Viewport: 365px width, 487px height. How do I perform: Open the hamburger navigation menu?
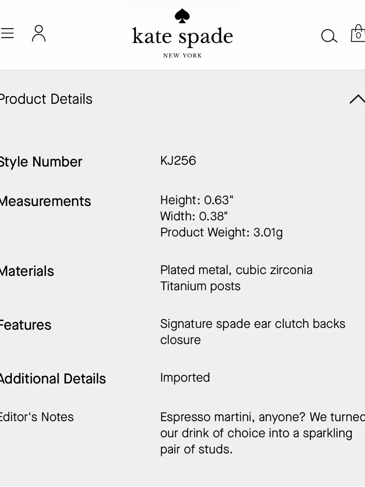click(7, 33)
